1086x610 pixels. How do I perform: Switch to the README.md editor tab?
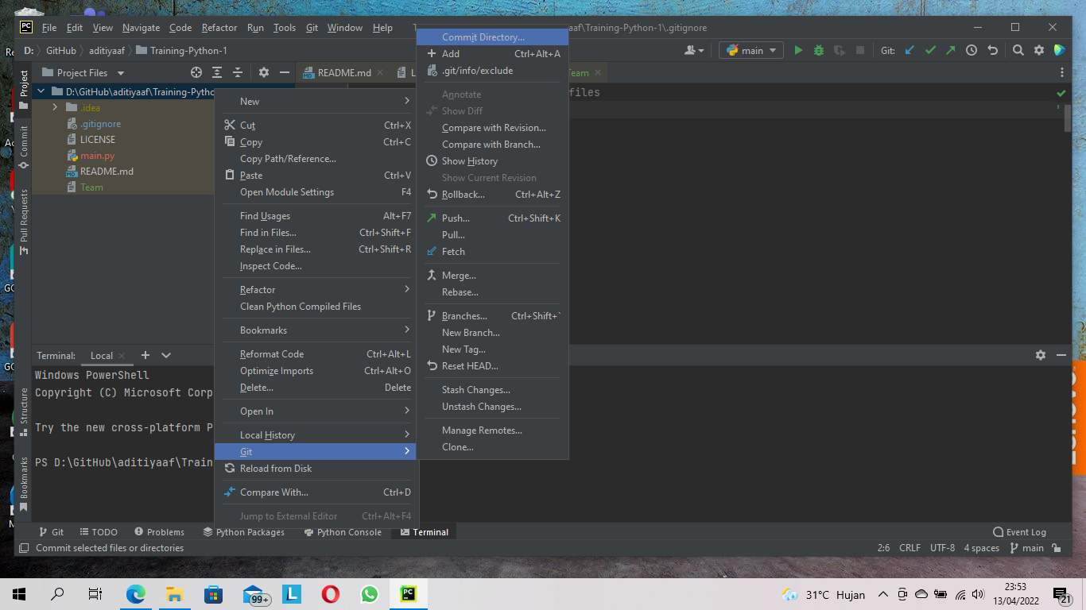[344, 71]
